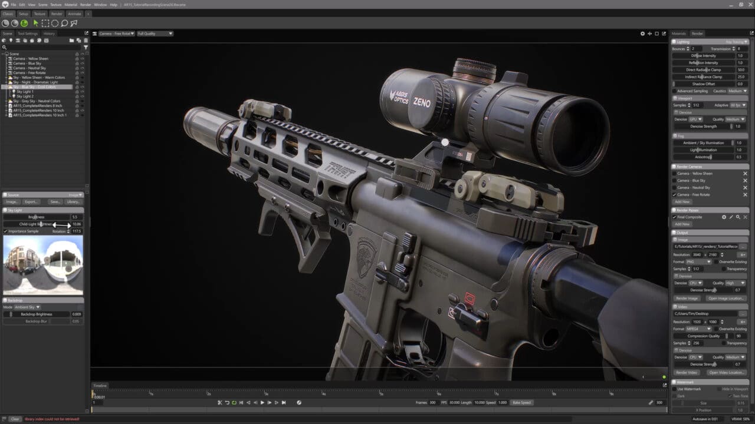755x424 pixels.
Task: Open the Texture menu
Action: point(55,5)
